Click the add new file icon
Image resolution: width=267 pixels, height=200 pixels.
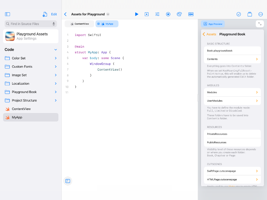pyautogui.click(x=45, y=14)
